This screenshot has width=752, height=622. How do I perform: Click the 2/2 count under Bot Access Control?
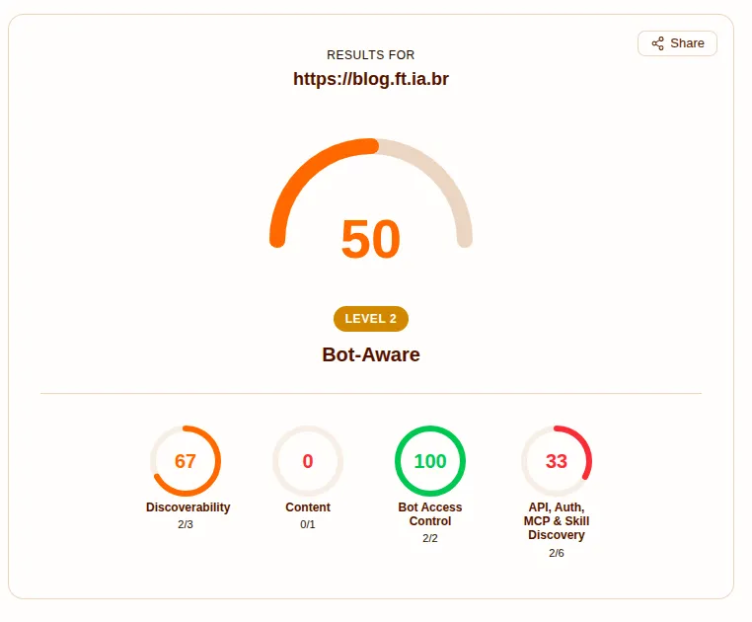click(x=430, y=538)
